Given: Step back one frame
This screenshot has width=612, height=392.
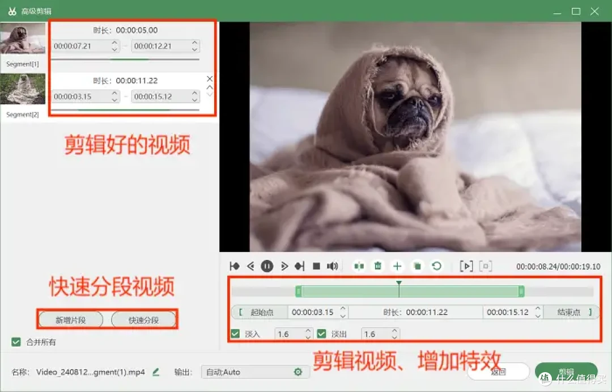Looking at the screenshot, I should click(x=250, y=266).
